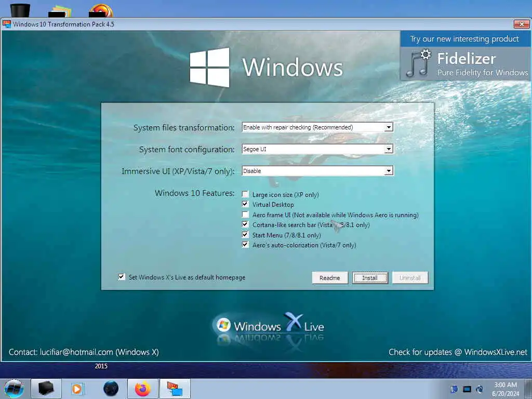Screen dimensions: 532x399
Task: Uncheck the Virtual Desktop feature
Action: click(x=245, y=204)
